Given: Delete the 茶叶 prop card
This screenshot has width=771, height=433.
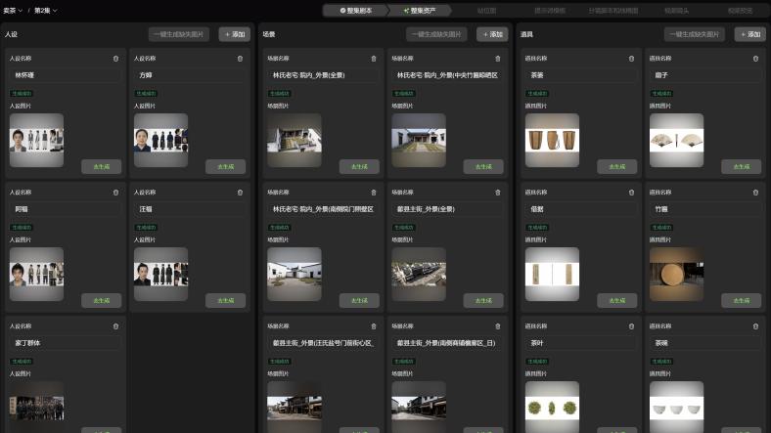Looking at the screenshot, I should pos(631,326).
